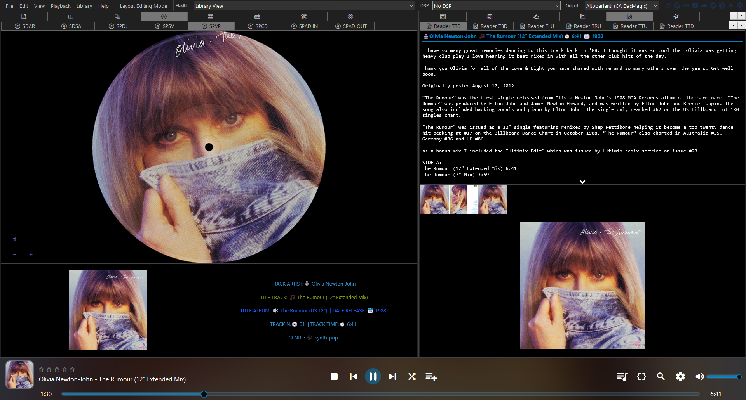
Task: Select the Reader TBD tab
Action: (x=490, y=26)
